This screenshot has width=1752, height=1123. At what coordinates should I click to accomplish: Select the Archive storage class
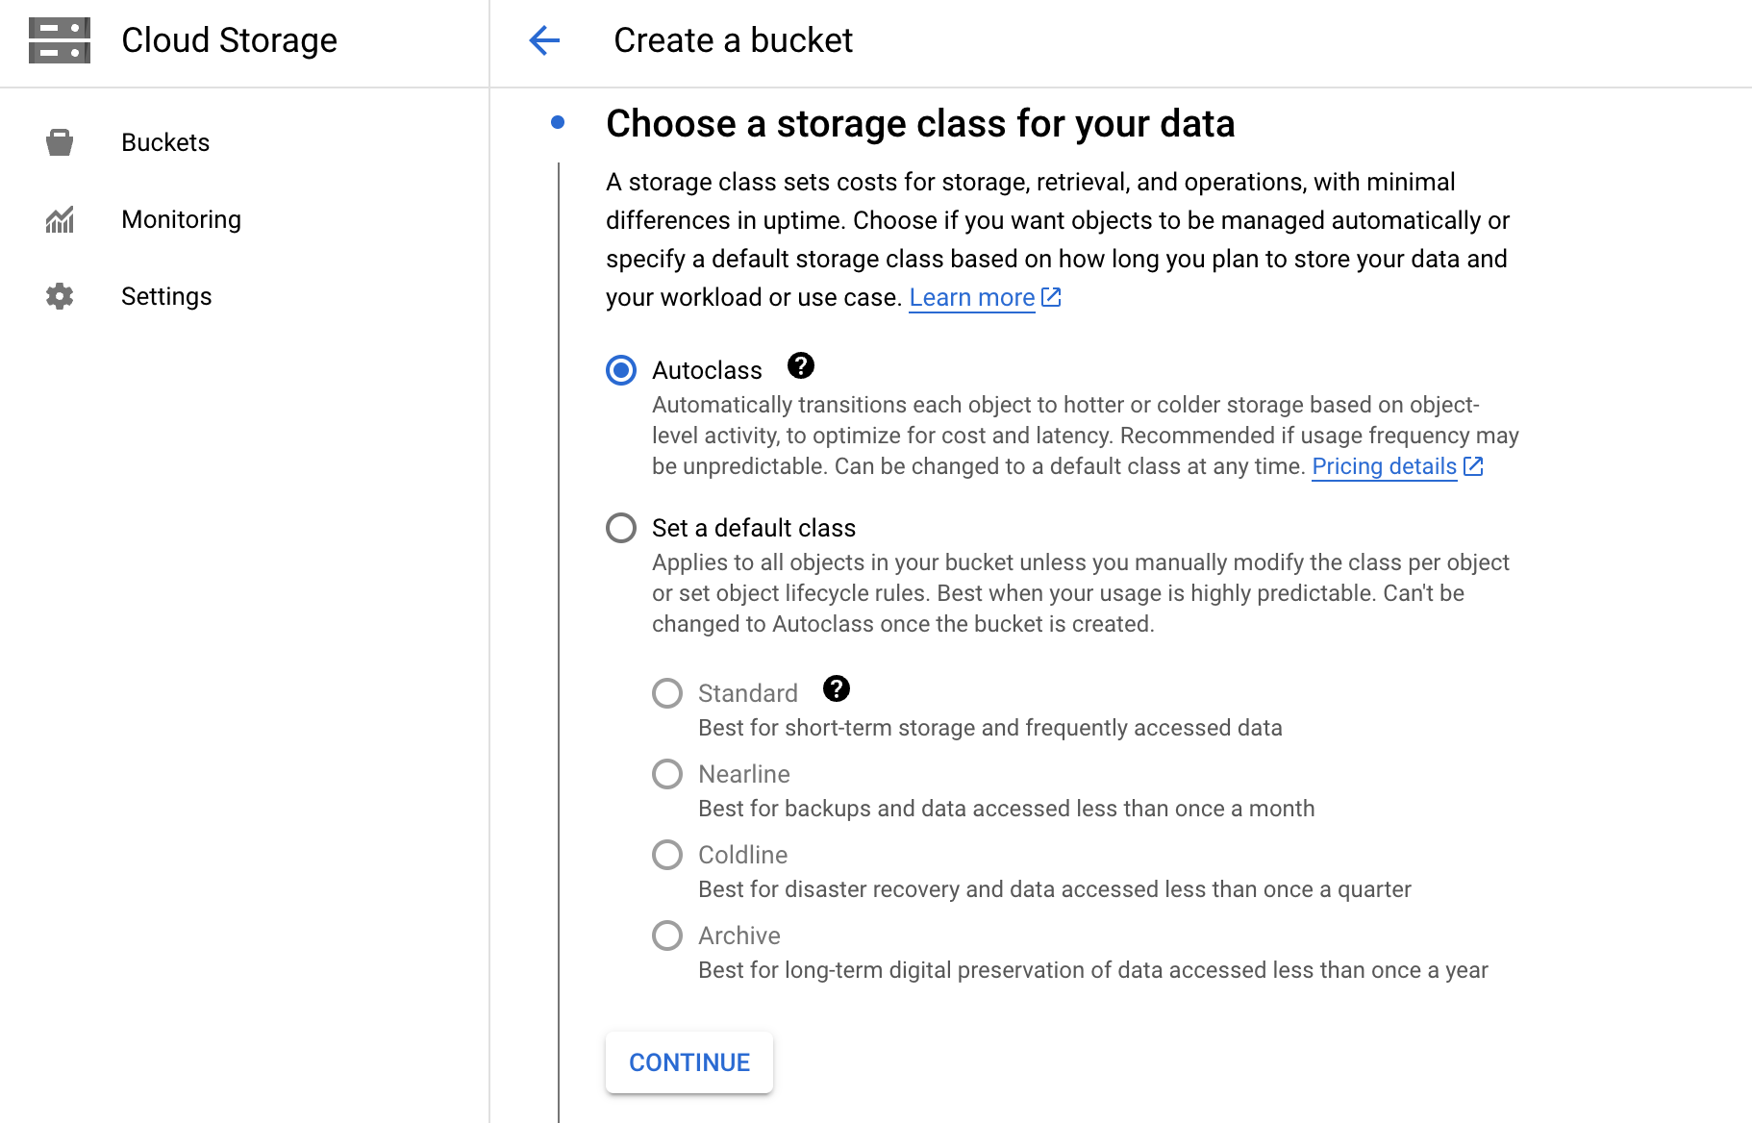click(666, 935)
